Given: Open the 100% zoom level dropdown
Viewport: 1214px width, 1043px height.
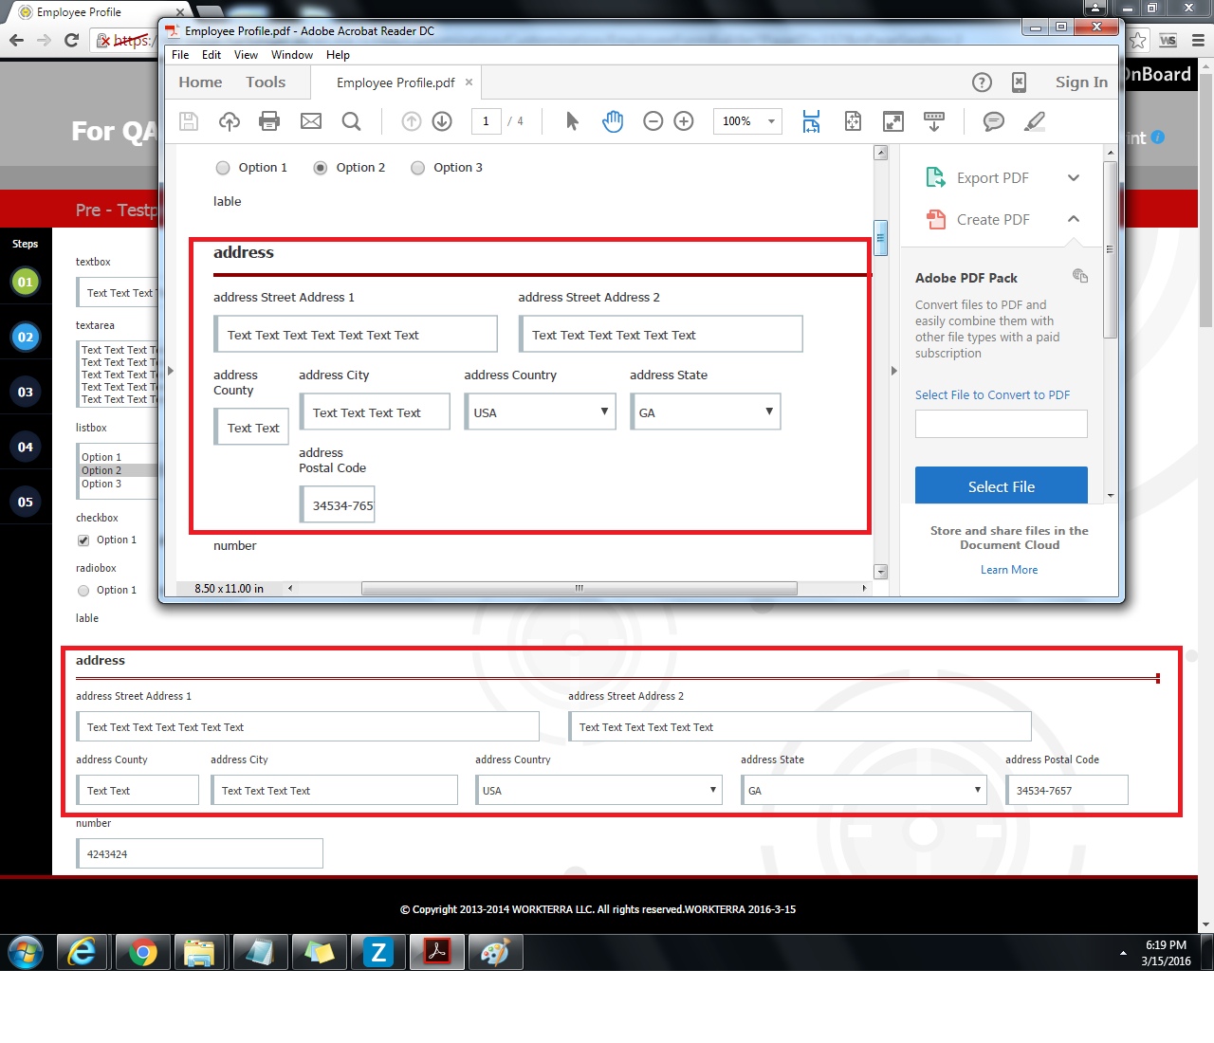Looking at the screenshot, I should pos(771,121).
